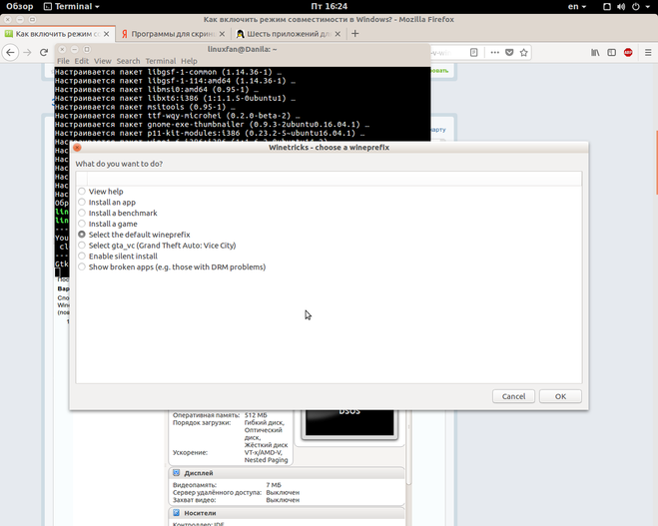Enable silent install radio option

click(118, 257)
